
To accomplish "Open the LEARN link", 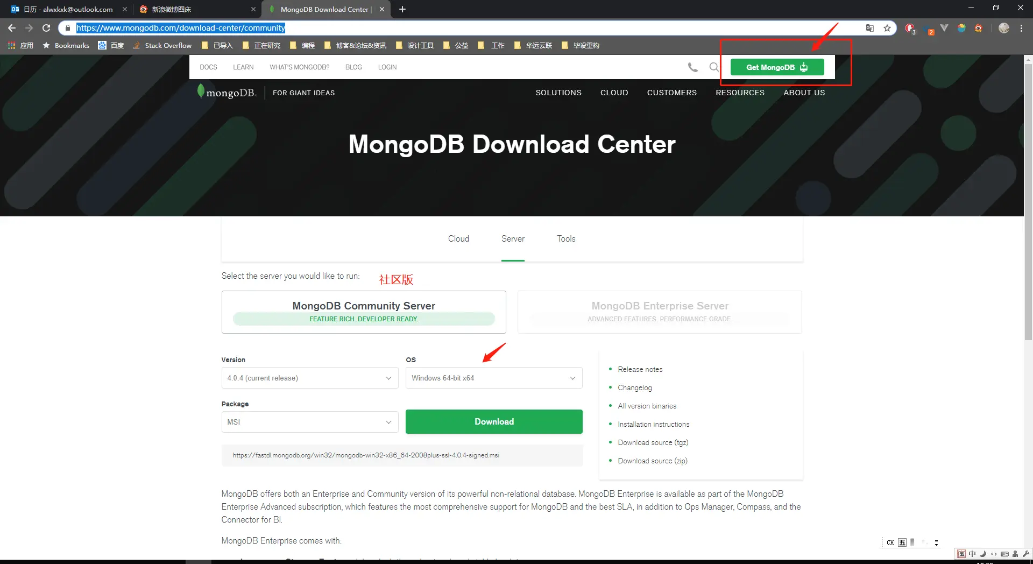I will point(243,67).
